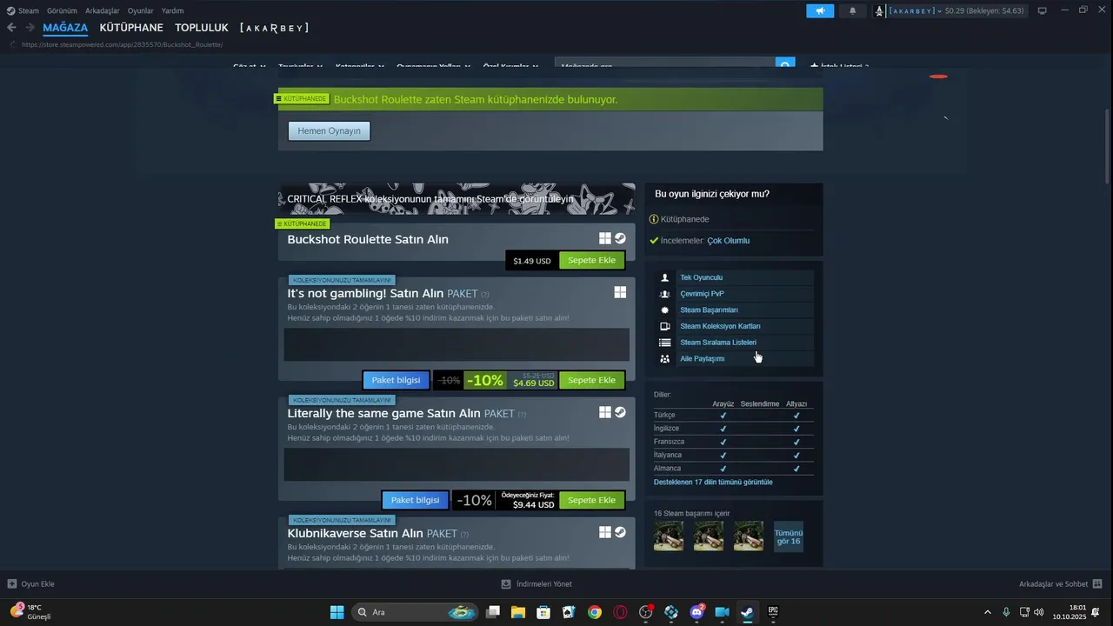Click the wallet balance $0.29 text
Viewport: 1113px width, 626px height.
956,11
